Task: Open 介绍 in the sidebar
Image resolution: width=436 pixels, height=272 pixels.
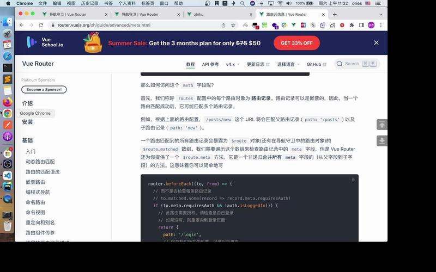Action: point(28,103)
